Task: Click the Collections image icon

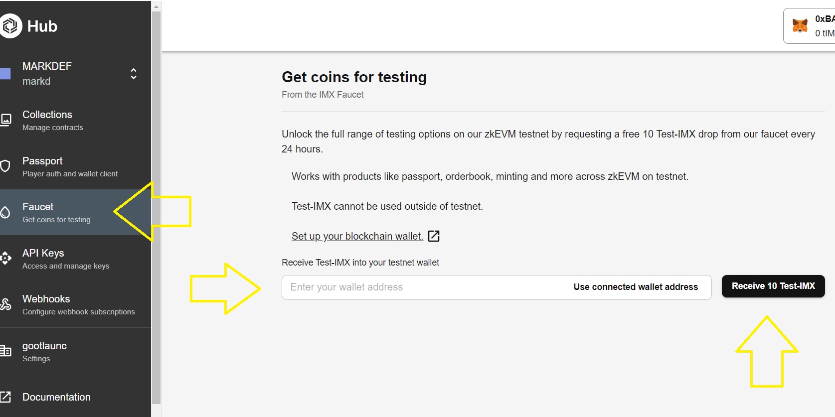Action: 5,120
